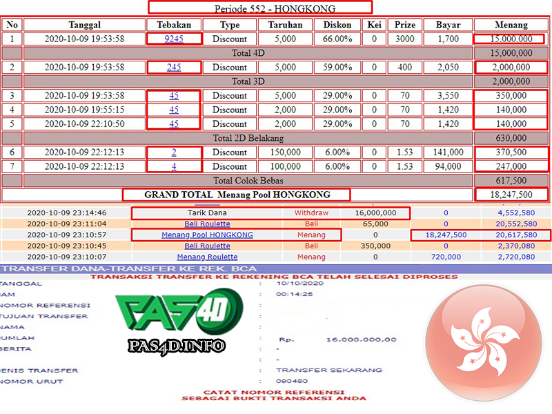Select the Taruhan value 150,000
The image size is (552, 414).
[x=285, y=152]
